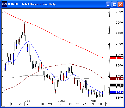This screenshot has height=108, width=125.
Task: Click the black 1615 last price label
Action: pyautogui.click(x=117, y=85)
